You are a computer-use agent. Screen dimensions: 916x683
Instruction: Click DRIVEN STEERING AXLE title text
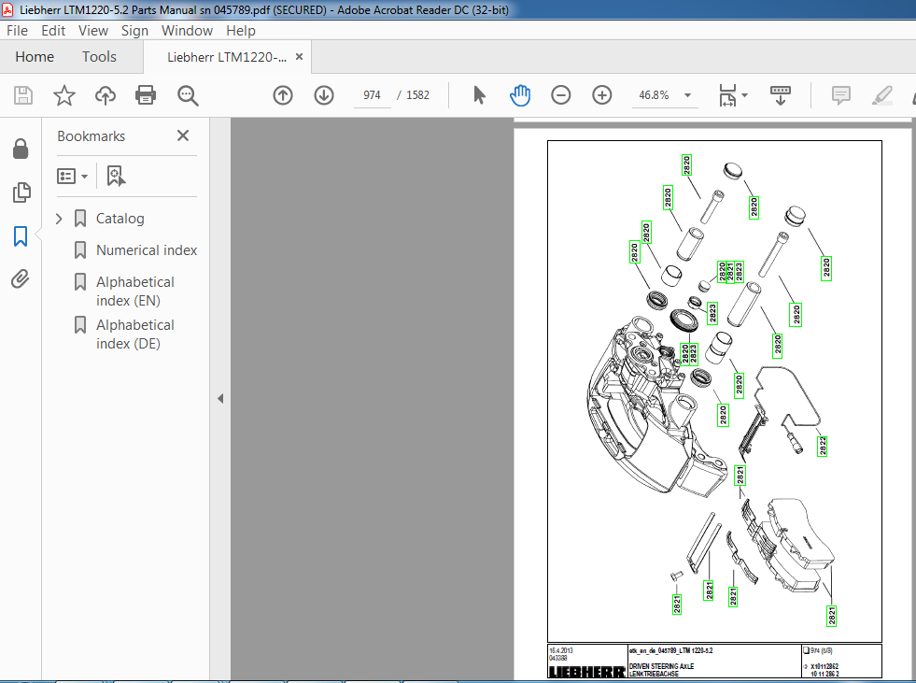661,666
